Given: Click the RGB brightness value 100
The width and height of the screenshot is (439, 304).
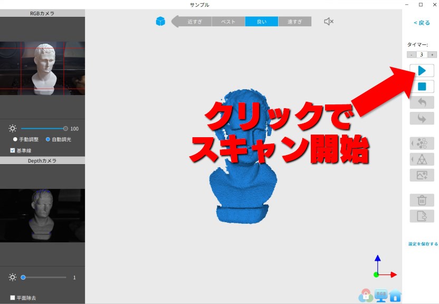Looking at the screenshot, I should coord(74,129).
